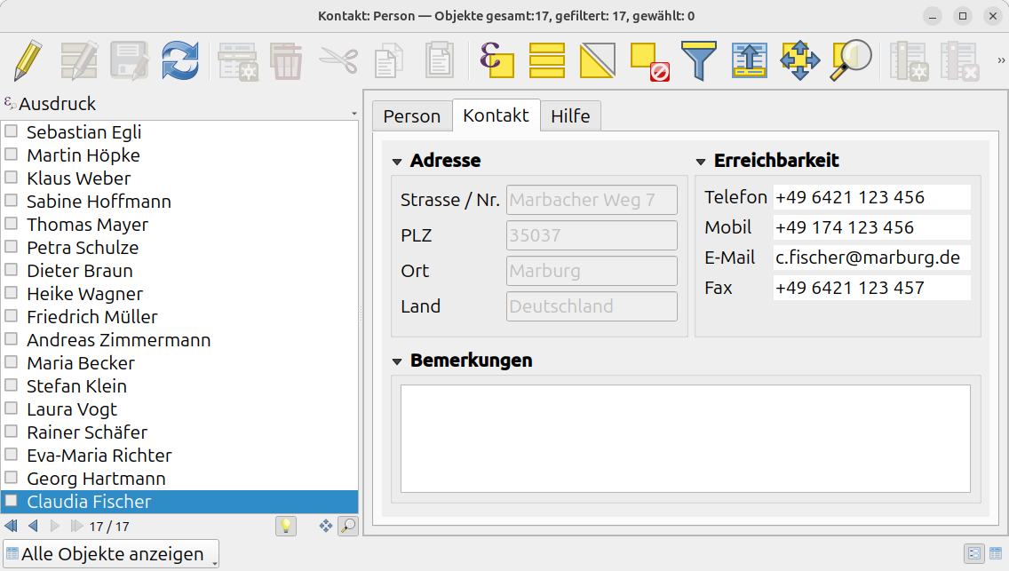Toggle automatic pan to current feature
1009x571 pixels.
[326, 526]
